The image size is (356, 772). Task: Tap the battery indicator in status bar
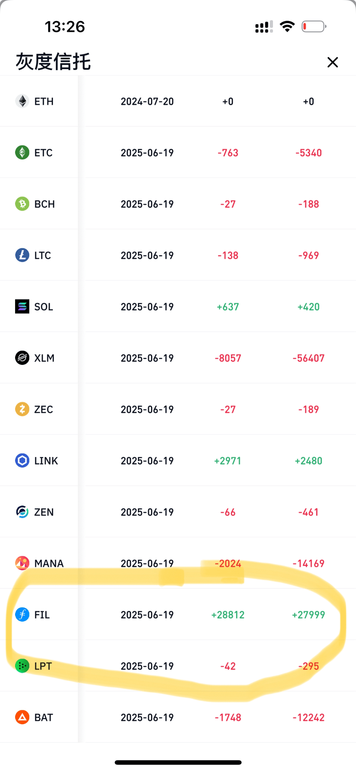314,27
